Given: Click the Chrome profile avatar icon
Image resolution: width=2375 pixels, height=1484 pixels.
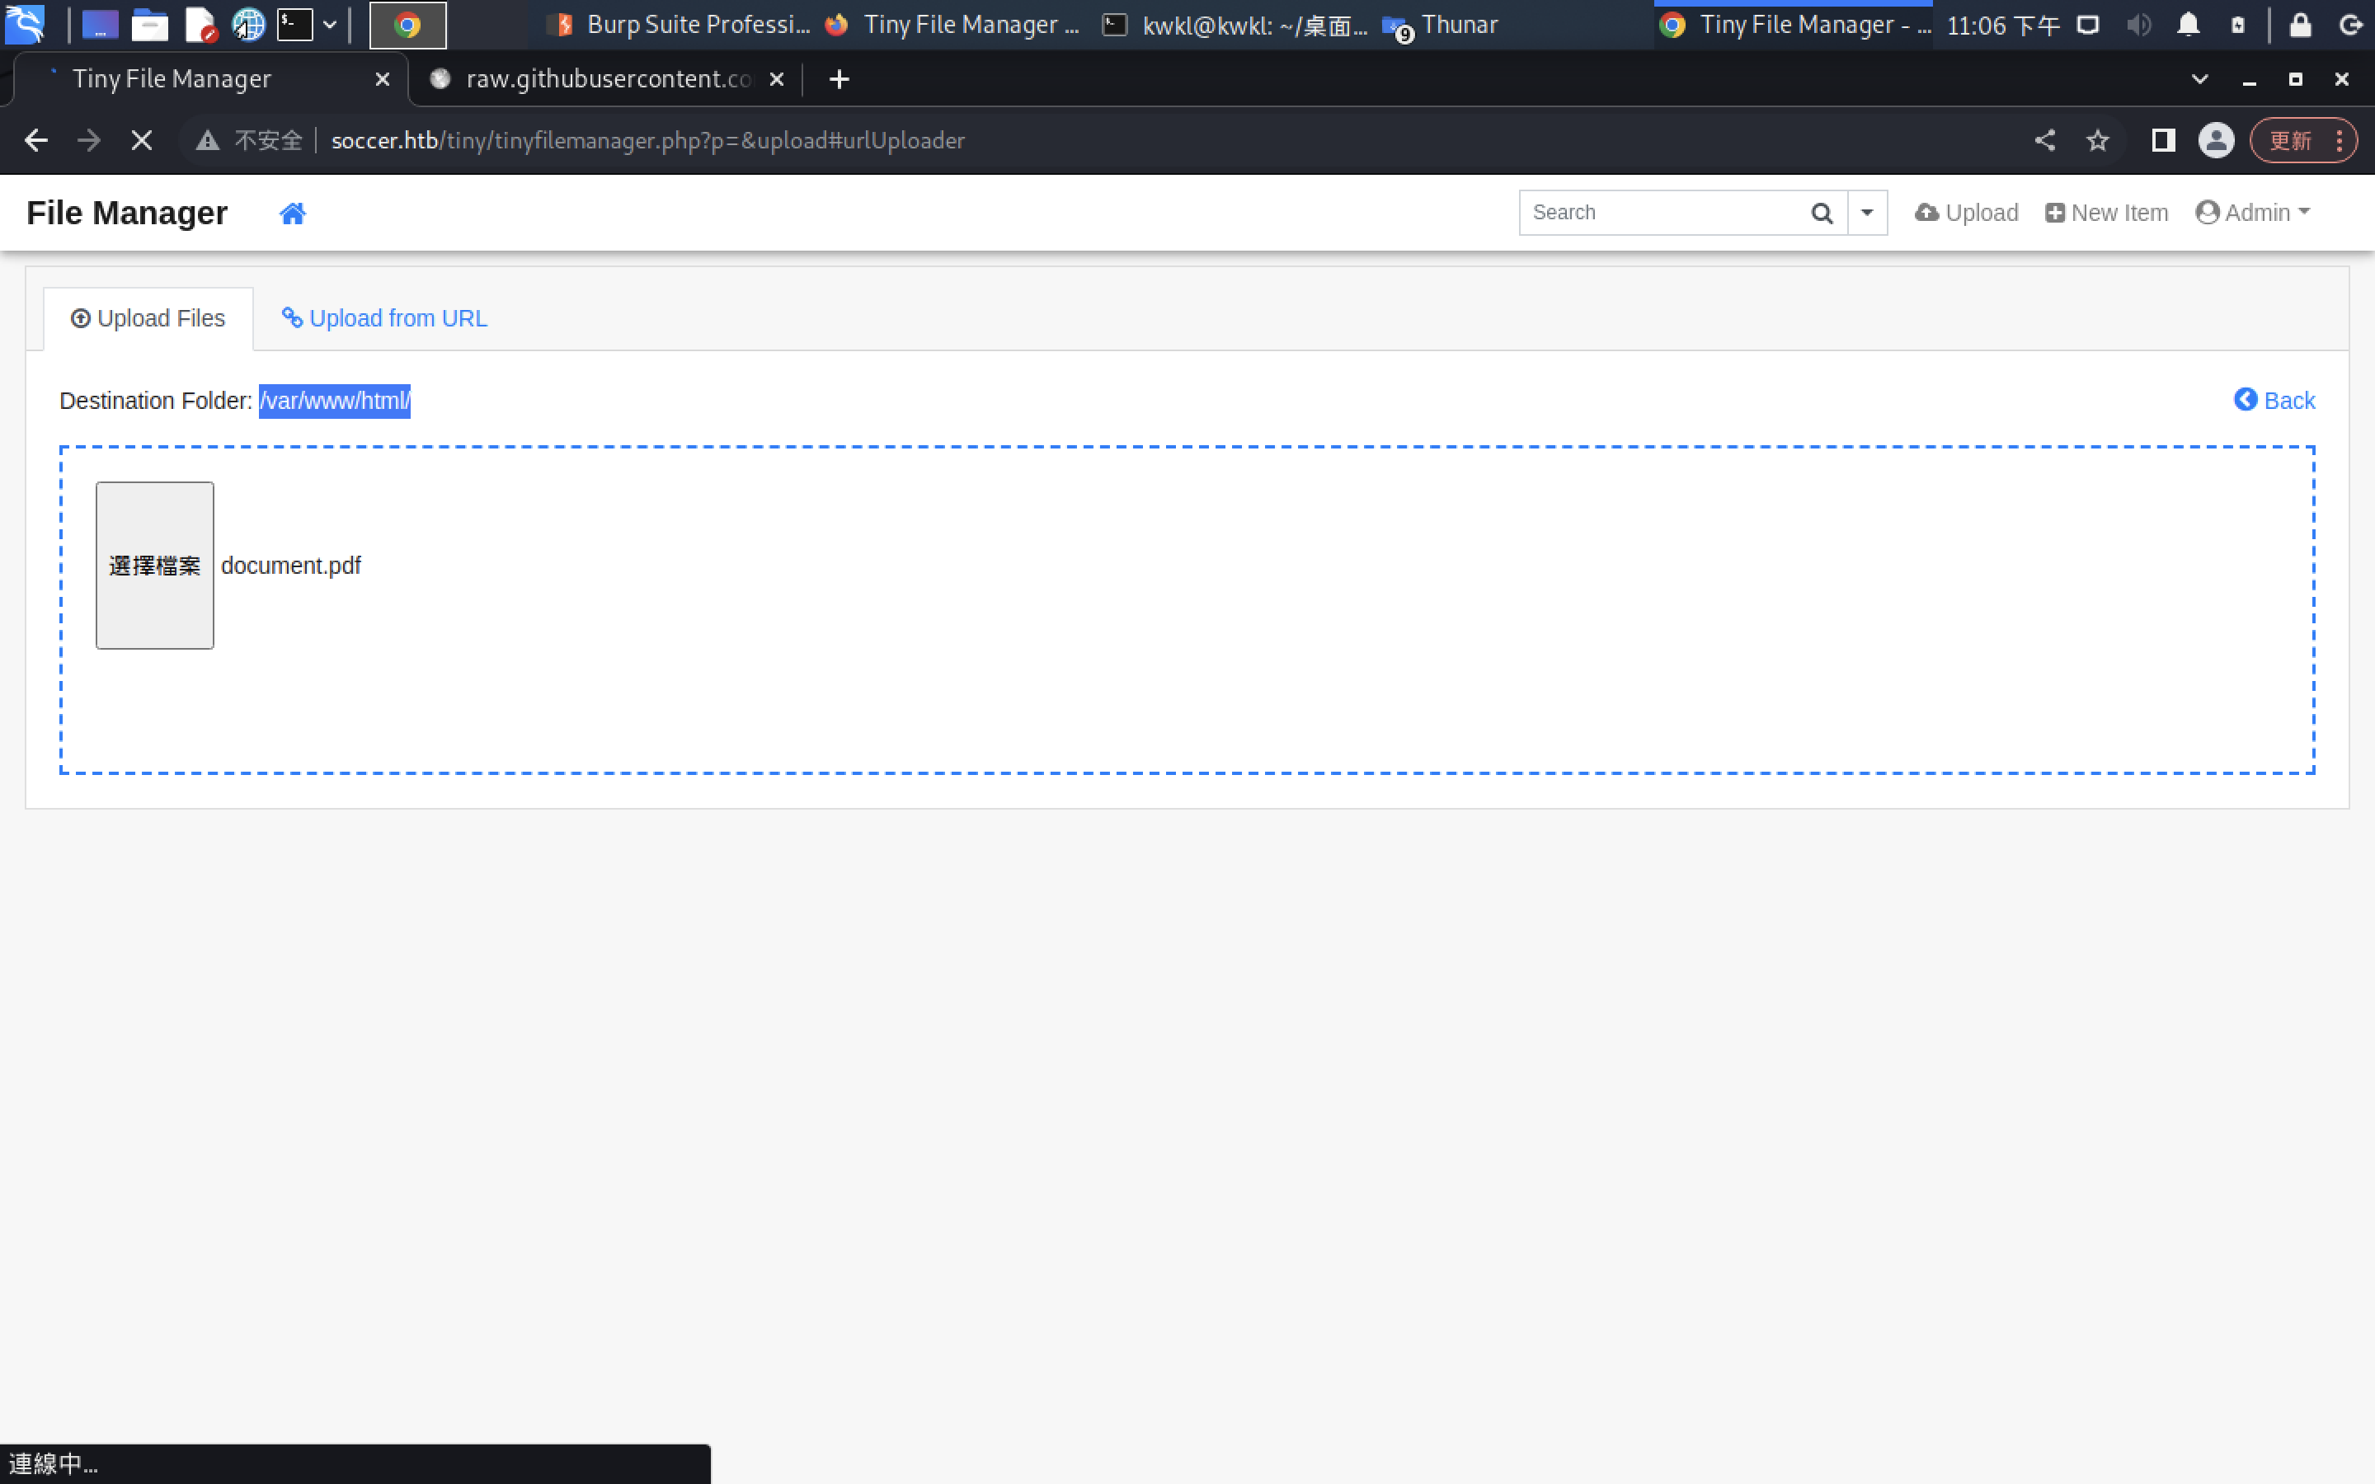Looking at the screenshot, I should [2216, 140].
